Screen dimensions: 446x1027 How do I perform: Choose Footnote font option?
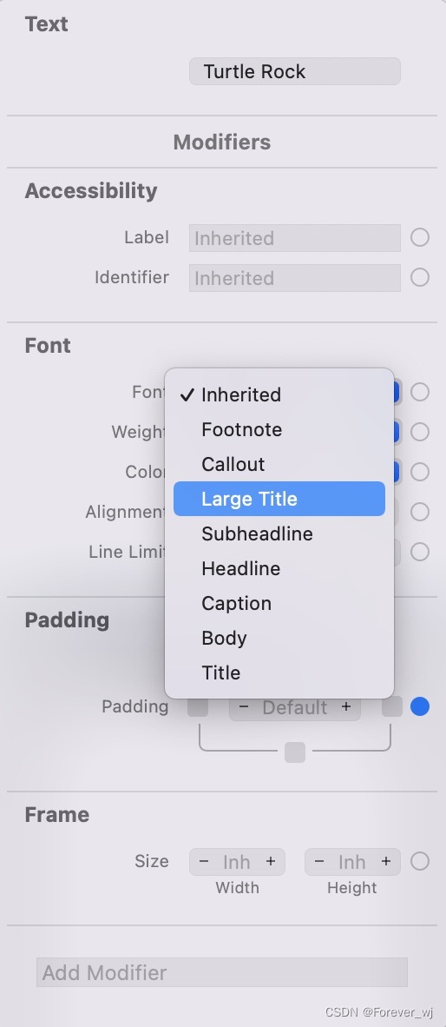(x=279, y=430)
